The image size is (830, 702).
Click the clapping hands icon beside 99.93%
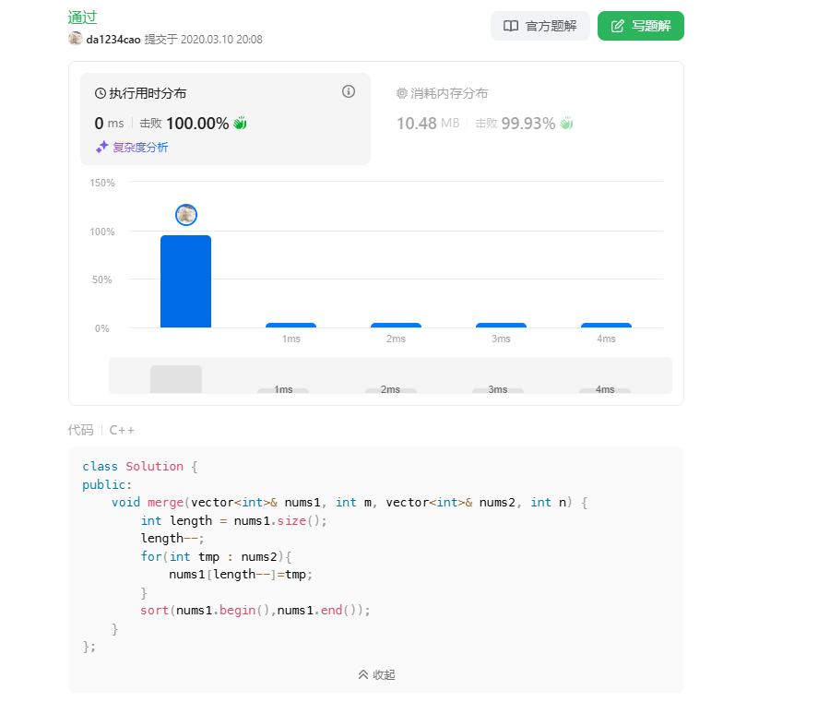coord(566,123)
